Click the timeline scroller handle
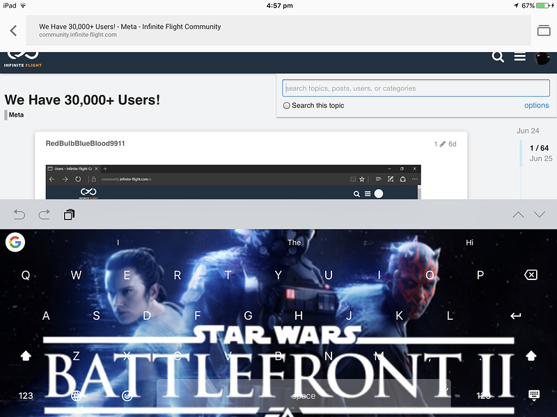This screenshot has width=557, height=417. pyautogui.click(x=521, y=153)
